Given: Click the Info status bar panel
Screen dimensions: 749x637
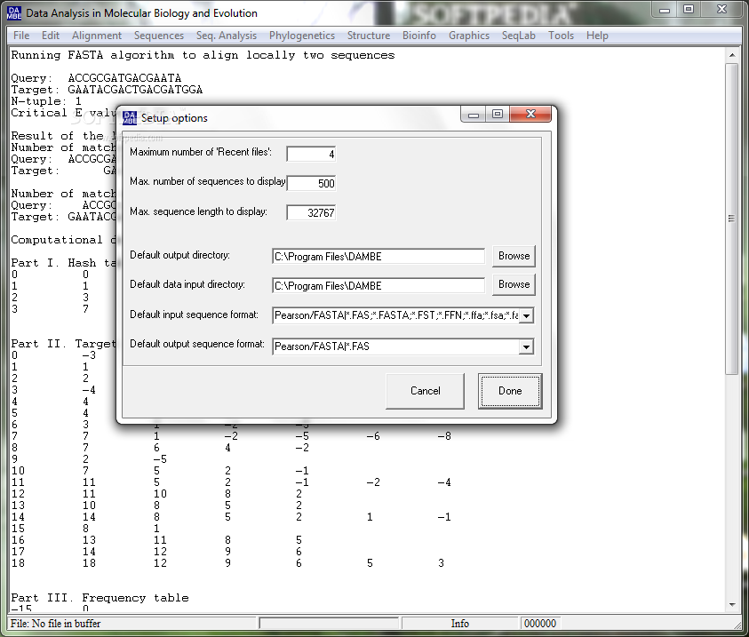Looking at the screenshot, I should (x=460, y=623).
